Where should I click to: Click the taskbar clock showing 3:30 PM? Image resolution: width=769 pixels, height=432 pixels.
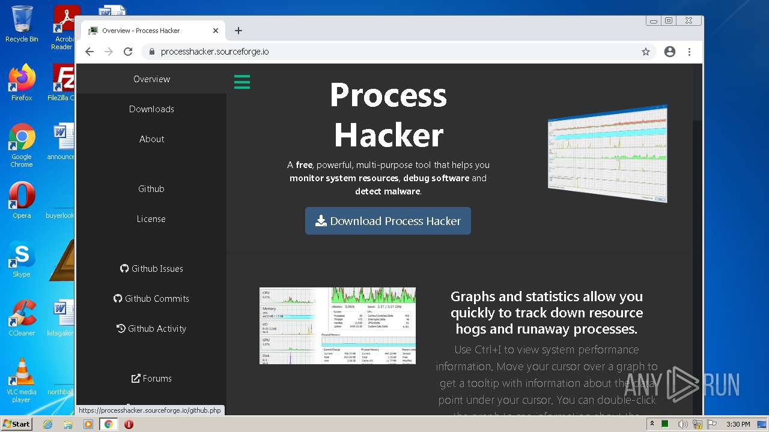(x=738, y=424)
